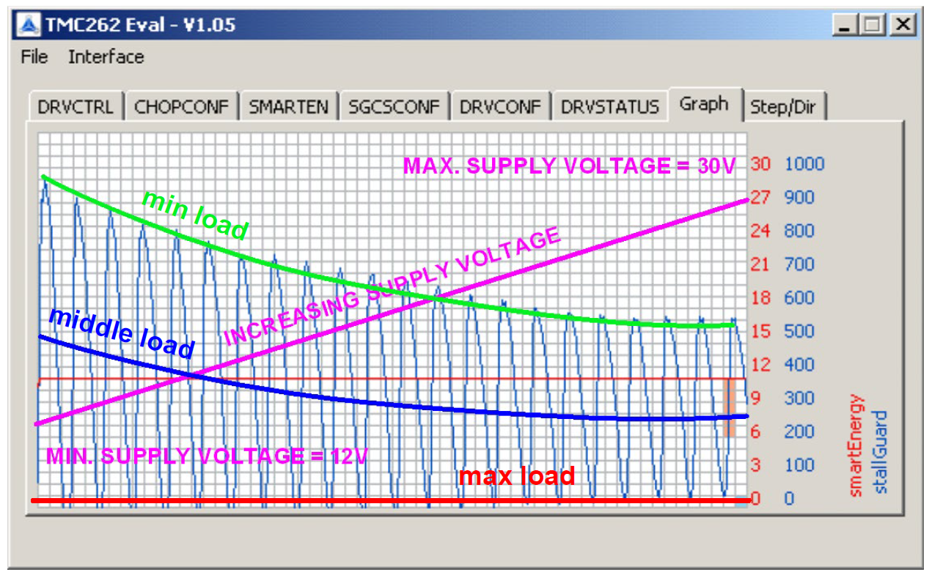Click the orange smartEnergy bar in graph
The width and height of the screenshot is (929, 575).
coord(730,408)
